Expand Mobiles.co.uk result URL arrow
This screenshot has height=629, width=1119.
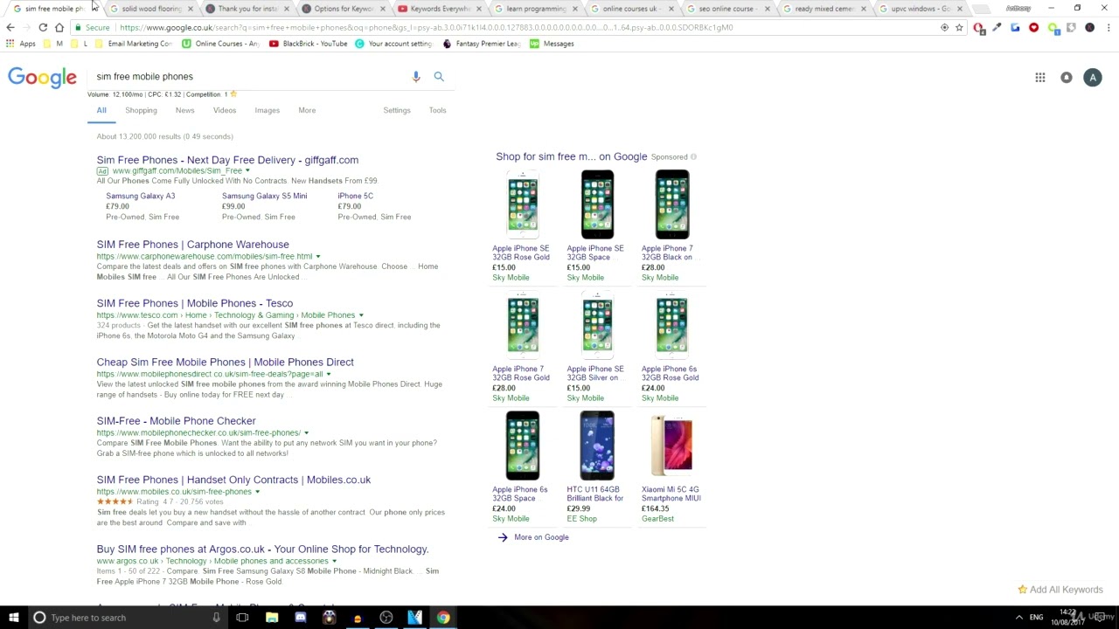pos(257,492)
